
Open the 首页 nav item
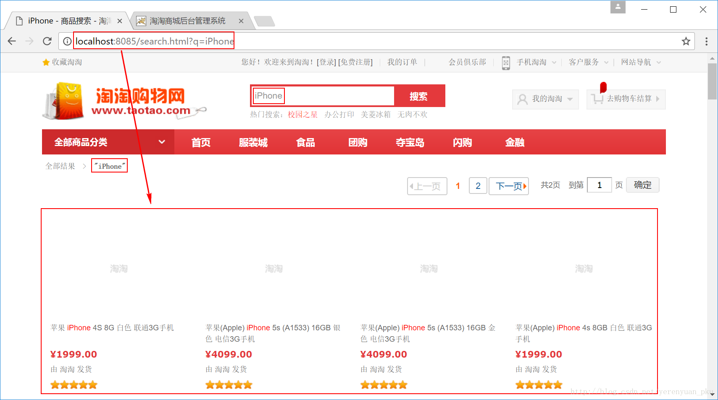tap(201, 142)
